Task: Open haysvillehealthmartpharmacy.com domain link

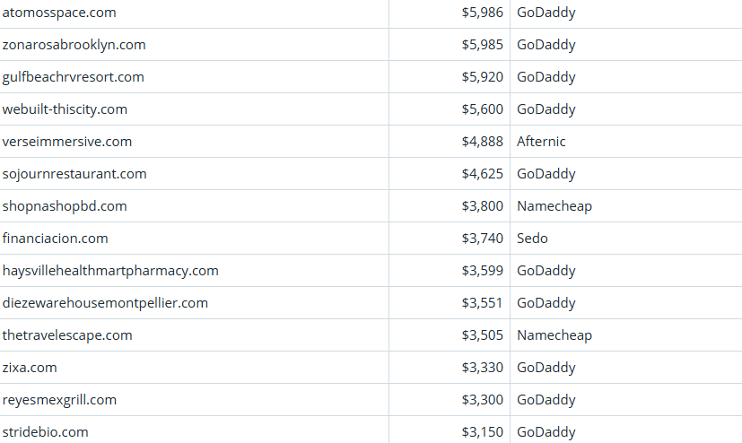Action: (x=110, y=271)
